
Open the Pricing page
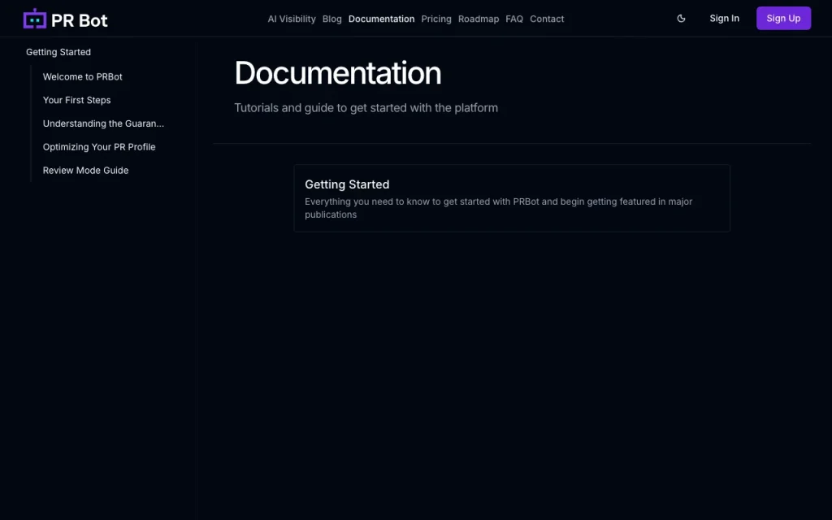436,19
